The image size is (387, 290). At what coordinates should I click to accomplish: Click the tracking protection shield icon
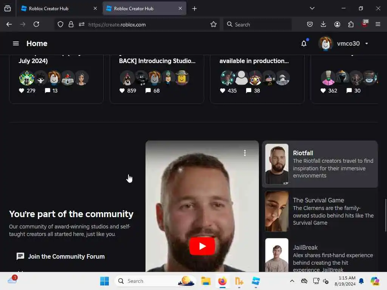tap(60, 24)
